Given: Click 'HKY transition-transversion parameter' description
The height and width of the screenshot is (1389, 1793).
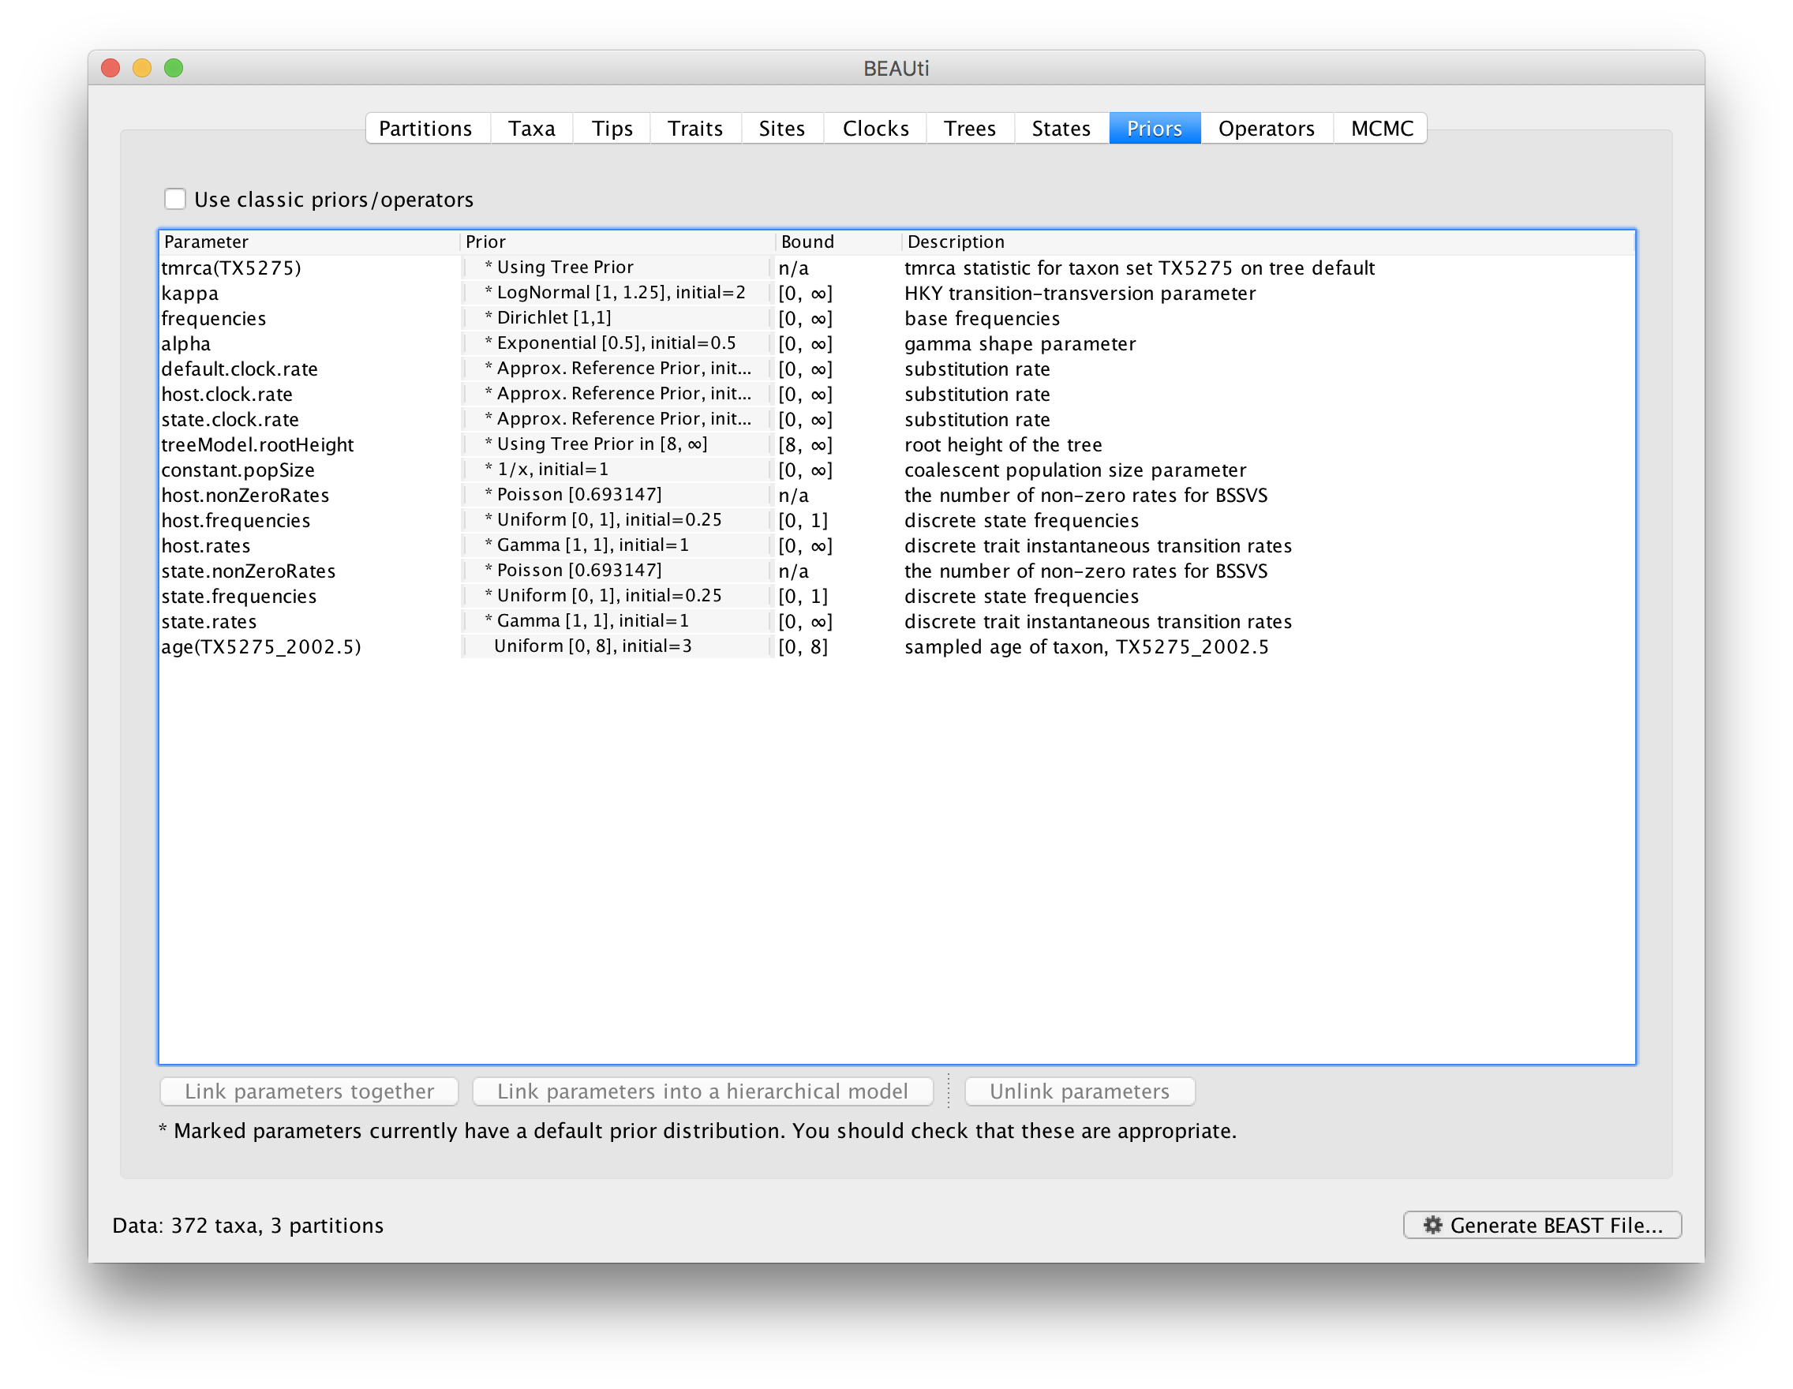Looking at the screenshot, I should pyautogui.click(x=1080, y=293).
